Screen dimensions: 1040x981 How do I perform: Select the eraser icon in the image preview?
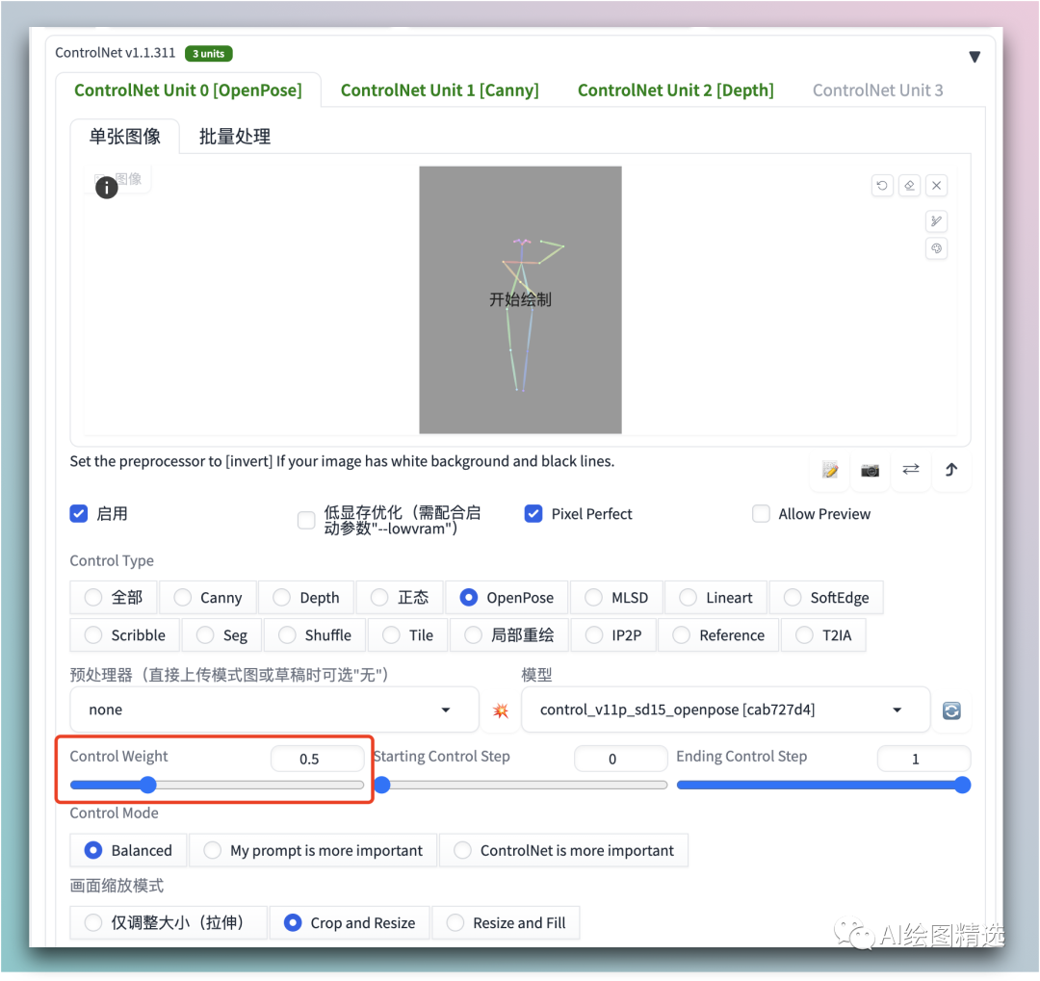[909, 185]
